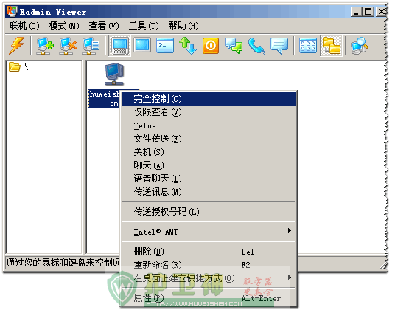Select Send Message toolbar icon
Screen dimensions: 395x310
[279, 46]
